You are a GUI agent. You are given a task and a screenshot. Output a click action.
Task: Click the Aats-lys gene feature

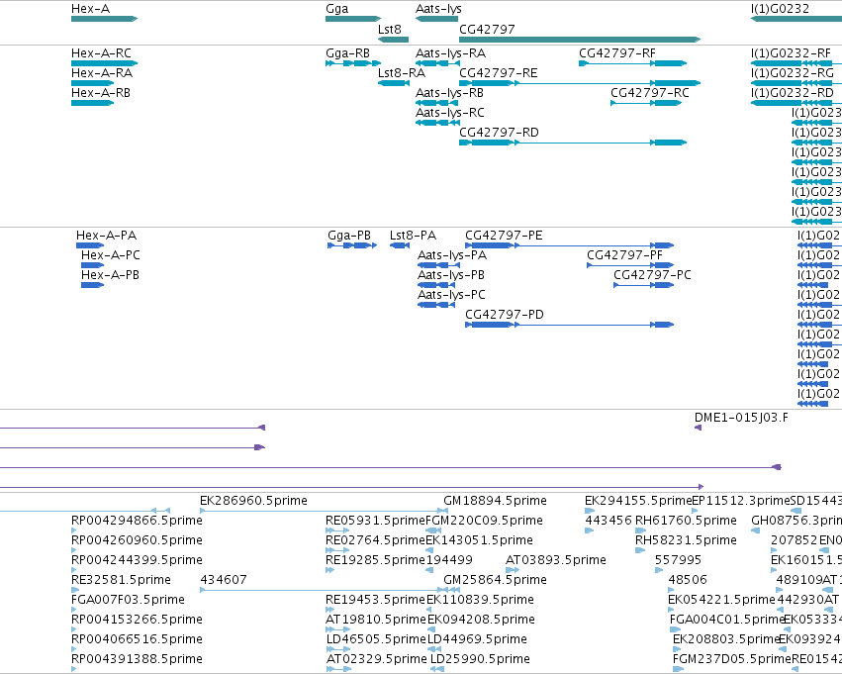coord(436,19)
